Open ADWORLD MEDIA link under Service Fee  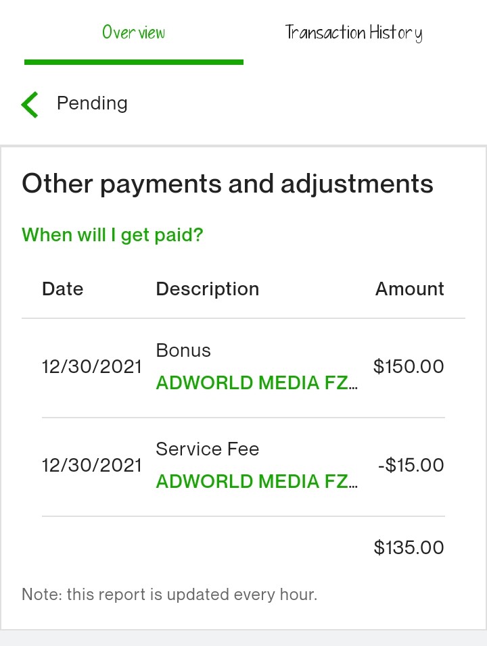click(x=256, y=481)
